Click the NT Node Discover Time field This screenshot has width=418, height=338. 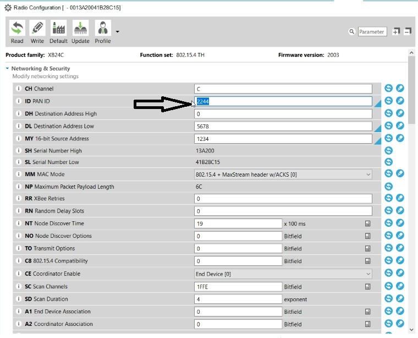pyautogui.click(x=238, y=223)
